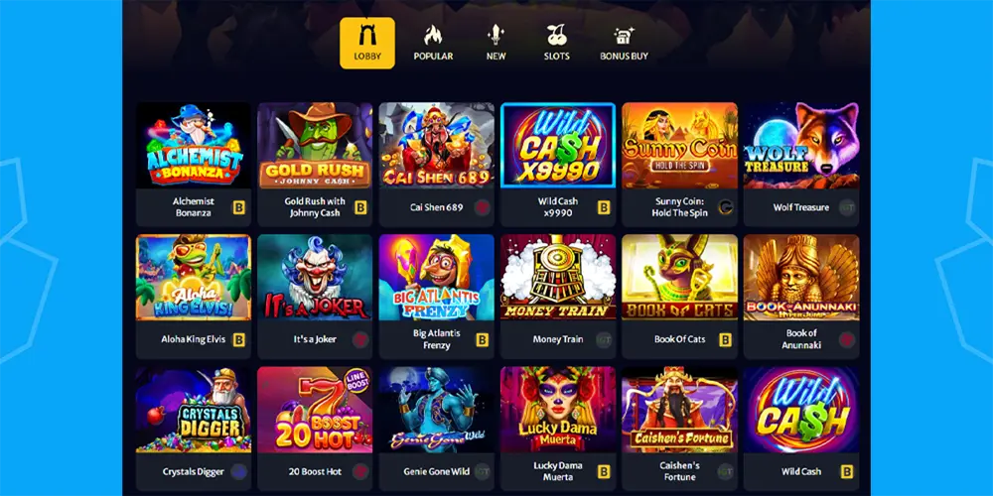Click the provider badge next to Cai Shen 689
This screenshot has height=496, width=993.
pyautogui.click(x=482, y=207)
